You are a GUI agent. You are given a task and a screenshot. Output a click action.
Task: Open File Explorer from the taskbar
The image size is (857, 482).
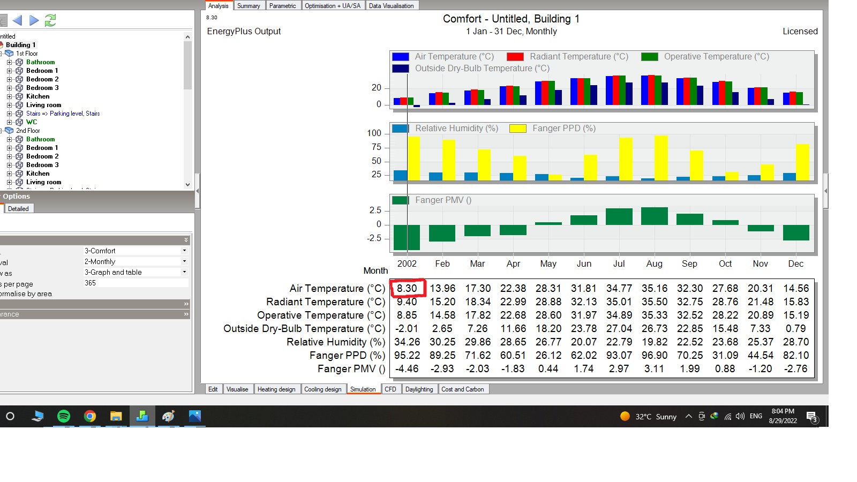[x=116, y=416]
